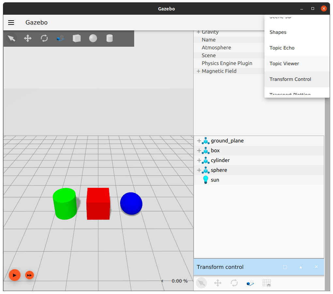The image size is (333, 294).
Task: Click the ground_plane model icon
Action: (x=206, y=141)
